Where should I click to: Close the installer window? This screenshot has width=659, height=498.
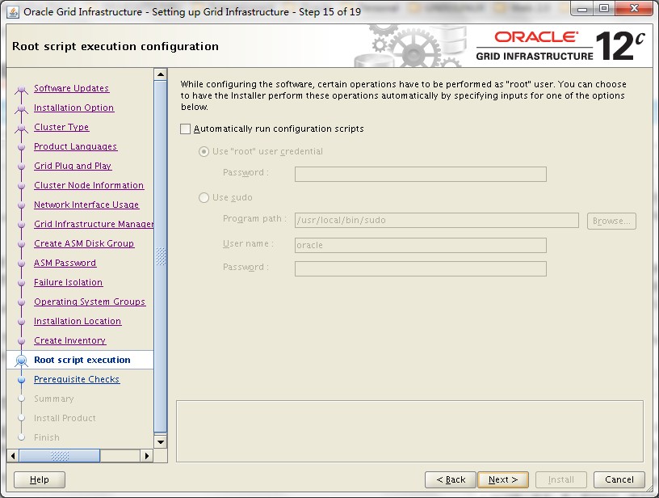tap(634, 9)
